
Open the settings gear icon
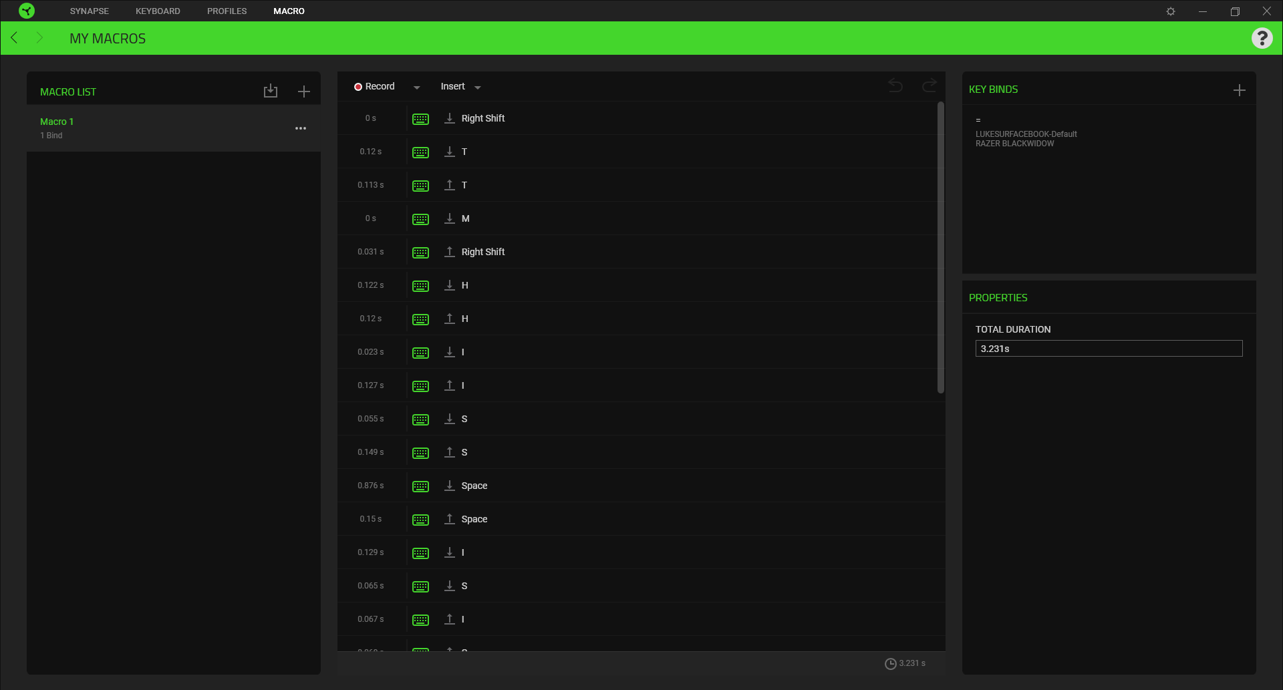point(1171,11)
